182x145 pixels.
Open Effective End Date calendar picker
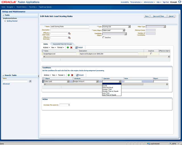click(x=69, y=38)
